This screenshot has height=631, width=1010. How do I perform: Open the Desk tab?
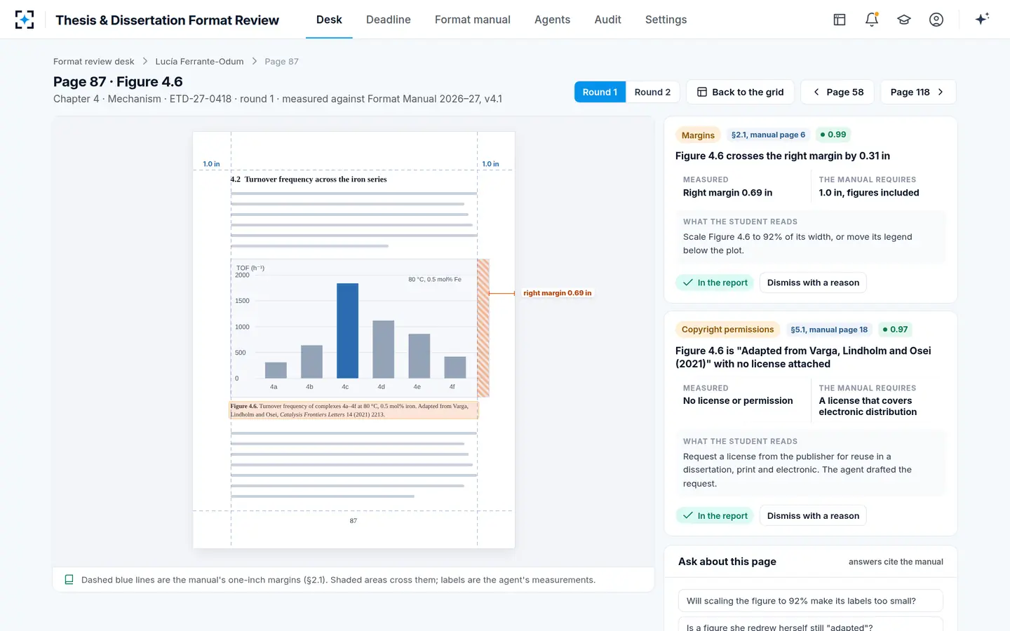[329, 20]
